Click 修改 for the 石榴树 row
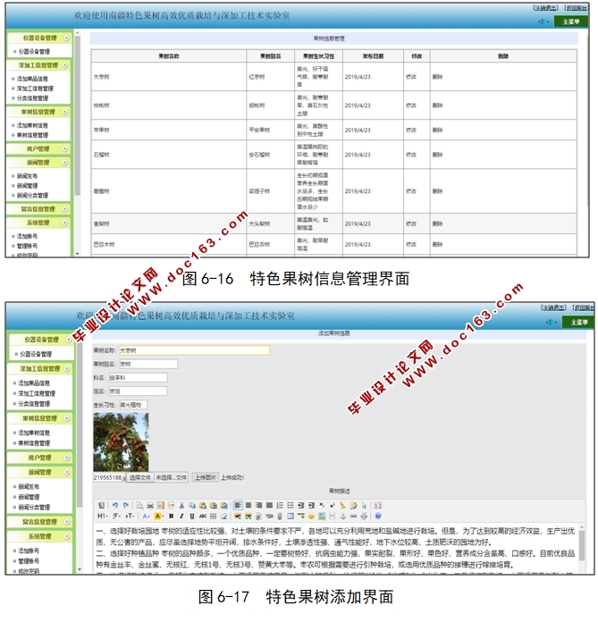The height and width of the screenshot is (631, 598). pyautogui.click(x=411, y=155)
